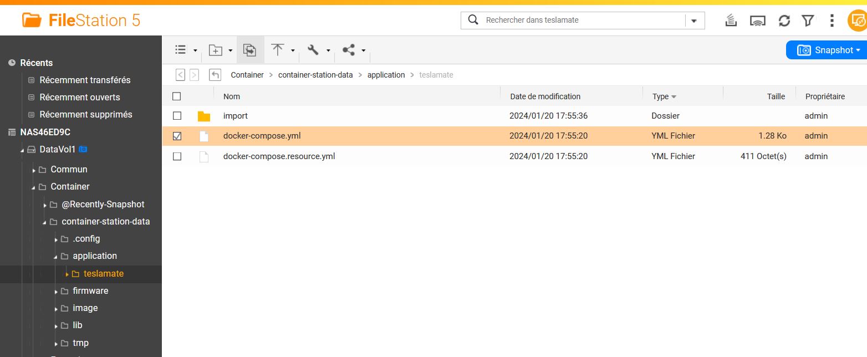Open the view mode dropdown arrow

(195, 50)
